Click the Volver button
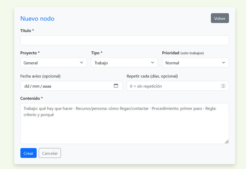Viewport: 246px width, 169px height. (220, 18)
